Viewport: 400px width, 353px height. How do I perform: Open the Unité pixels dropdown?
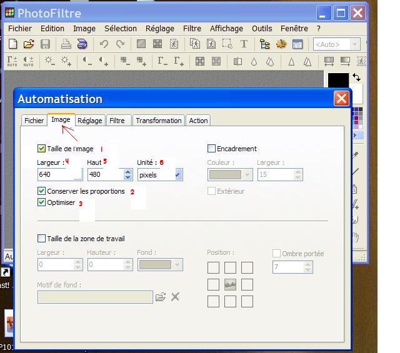point(179,175)
